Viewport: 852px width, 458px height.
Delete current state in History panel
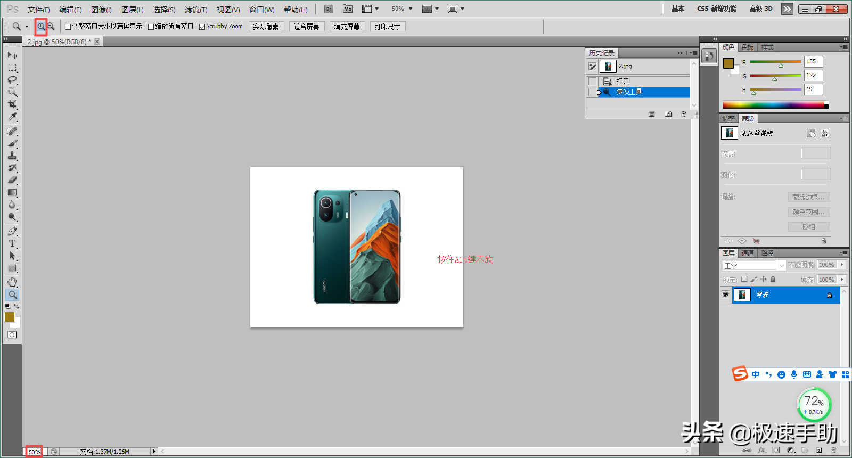click(x=684, y=114)
